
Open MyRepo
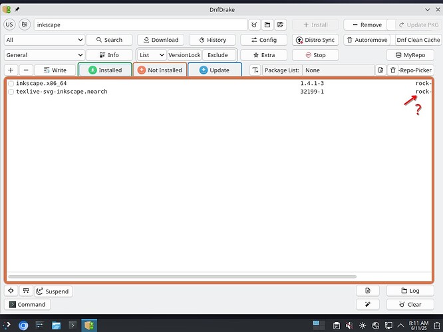410,55
